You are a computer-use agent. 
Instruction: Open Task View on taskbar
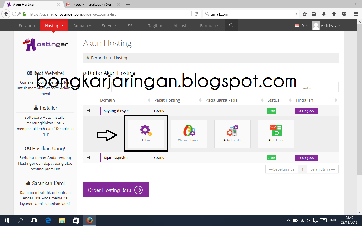pos(34,220)
